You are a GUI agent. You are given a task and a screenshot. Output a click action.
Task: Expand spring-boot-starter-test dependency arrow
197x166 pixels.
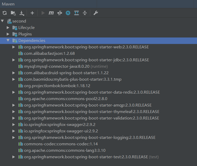[13, 157]
